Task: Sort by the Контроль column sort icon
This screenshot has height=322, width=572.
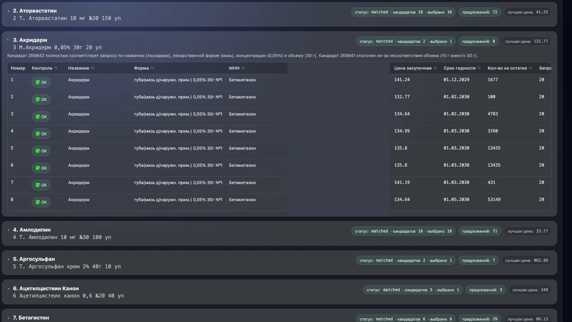Action: click(x=56, y=68)
